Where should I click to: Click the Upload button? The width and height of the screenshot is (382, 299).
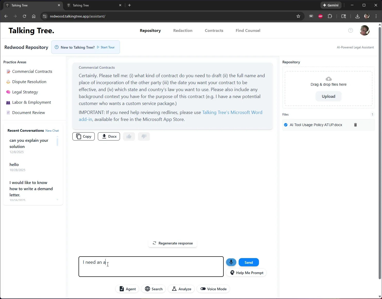pos(328,96)
